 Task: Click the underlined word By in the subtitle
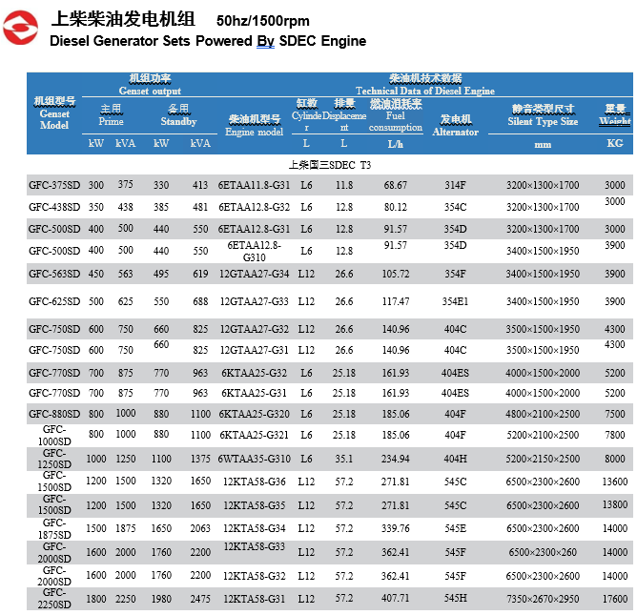266,41
